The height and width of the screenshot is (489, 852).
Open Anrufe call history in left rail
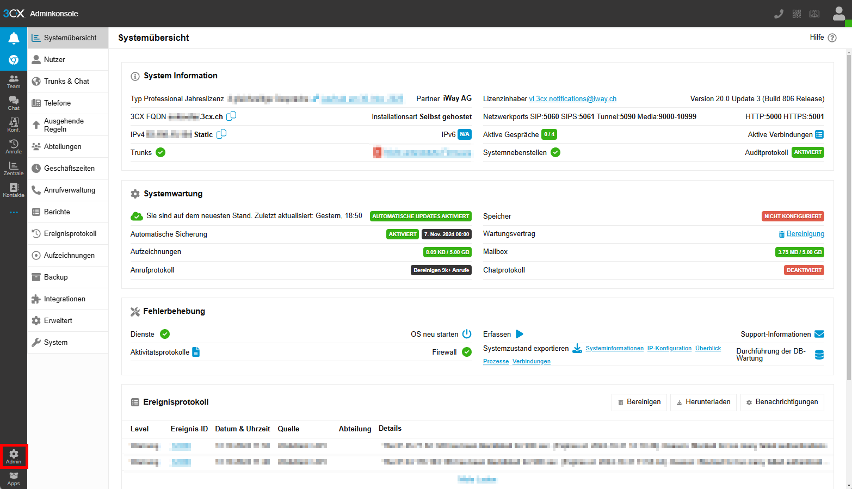coord(14,147)
